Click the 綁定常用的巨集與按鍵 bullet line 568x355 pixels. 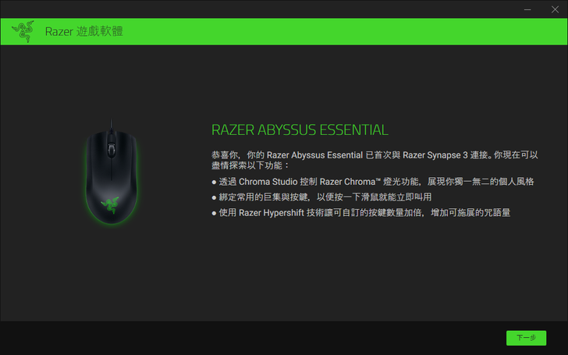pos(321,197)
